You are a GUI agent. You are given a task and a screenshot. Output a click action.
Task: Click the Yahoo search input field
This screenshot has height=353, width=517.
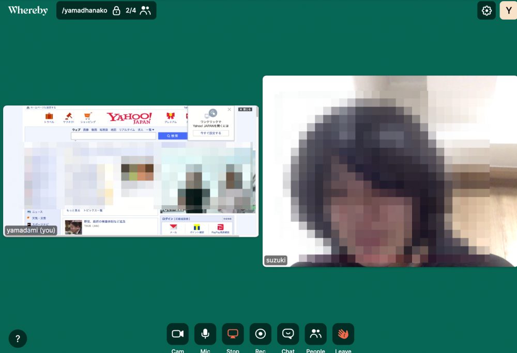point(113,136)
